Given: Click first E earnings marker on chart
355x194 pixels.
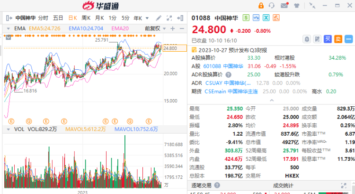Looking at the screenshot, I should 11,121.
